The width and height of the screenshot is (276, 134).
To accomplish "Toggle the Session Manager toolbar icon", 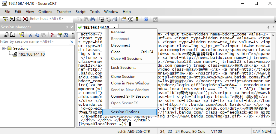I will click(x=6, y=19).
